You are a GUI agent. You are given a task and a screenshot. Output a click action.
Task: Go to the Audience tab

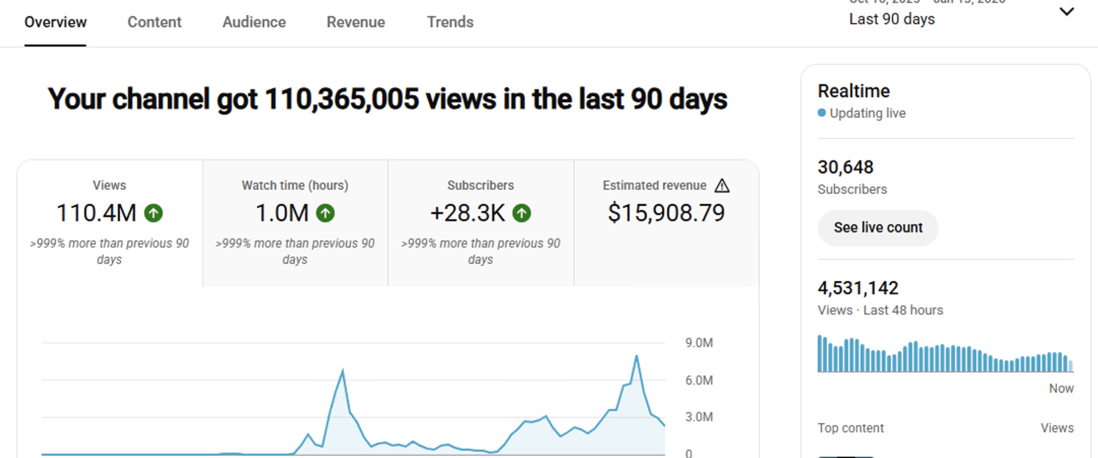coord(254,22)
